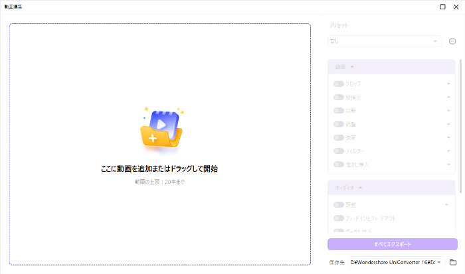Viewport: 465px width, 274px height.
Task: Switch on フェードインとフェードアウト
Action: click(338, 218)
